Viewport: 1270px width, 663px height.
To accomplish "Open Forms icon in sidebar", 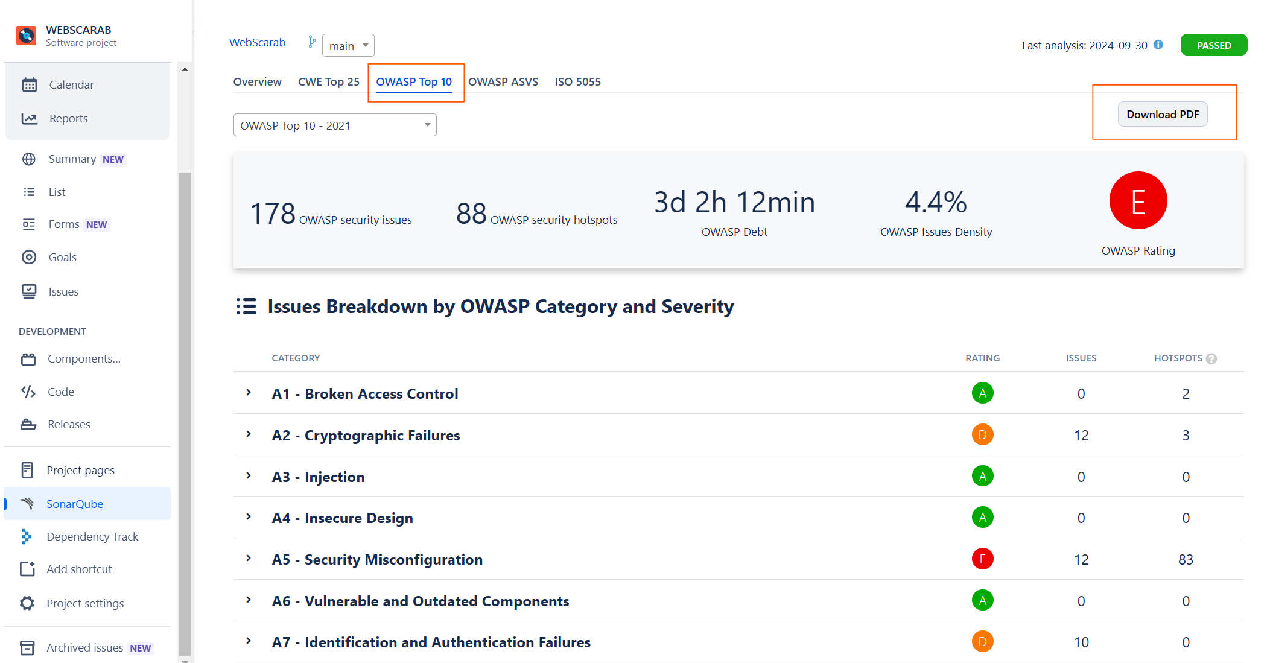I will coord(28,224).
